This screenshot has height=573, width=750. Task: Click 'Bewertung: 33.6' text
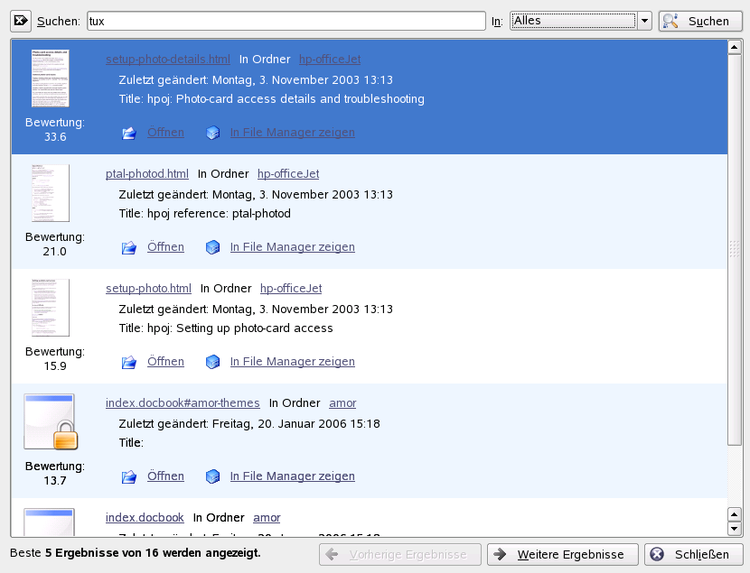tap(55, 129)
